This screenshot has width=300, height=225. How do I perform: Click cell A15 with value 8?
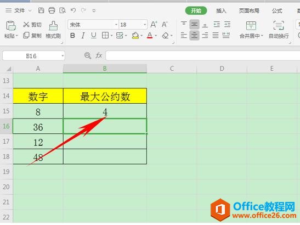(38, 111)
